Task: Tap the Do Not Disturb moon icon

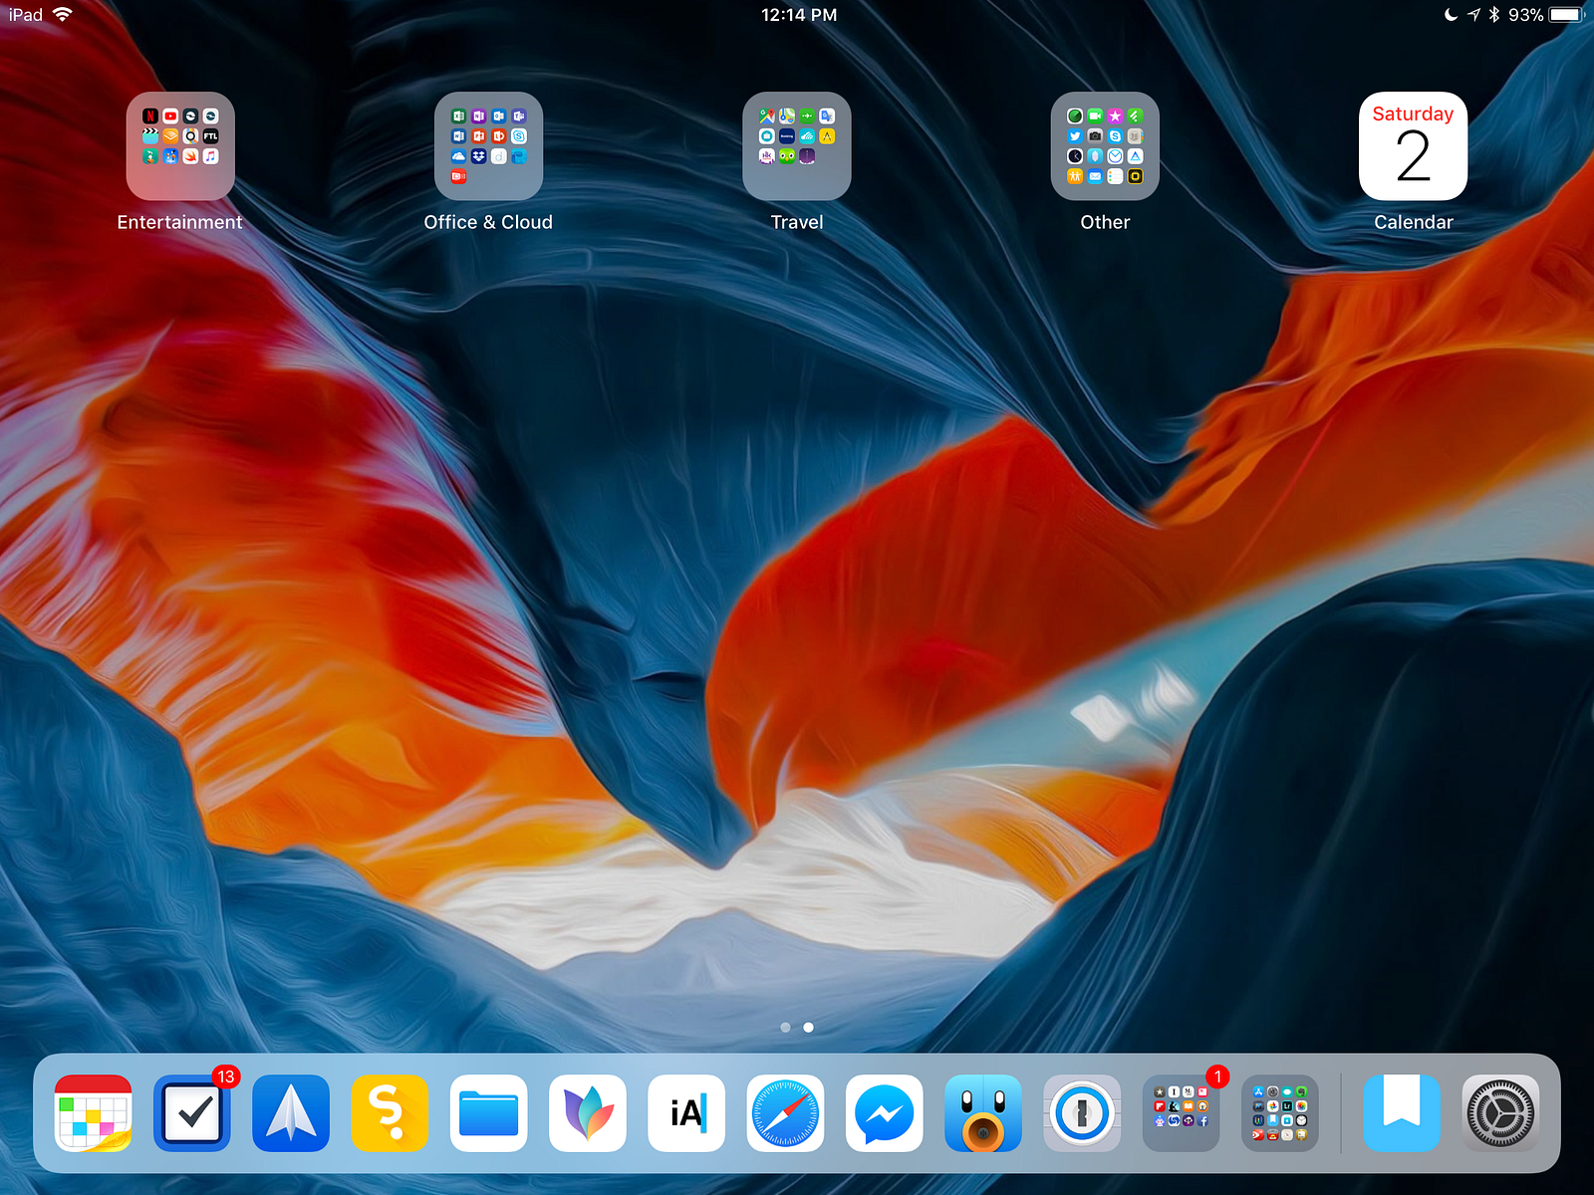Action: (1452, 14)
